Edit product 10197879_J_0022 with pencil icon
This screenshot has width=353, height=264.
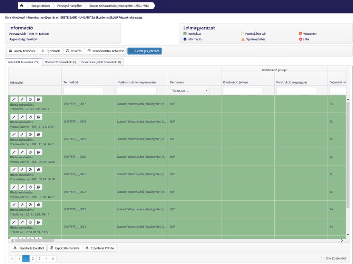click(14, 187)
